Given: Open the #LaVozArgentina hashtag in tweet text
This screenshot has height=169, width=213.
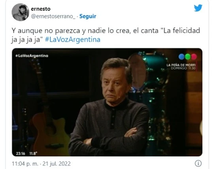Looking at the screenshot, I should pyautogui.click(x=73, y=40).
